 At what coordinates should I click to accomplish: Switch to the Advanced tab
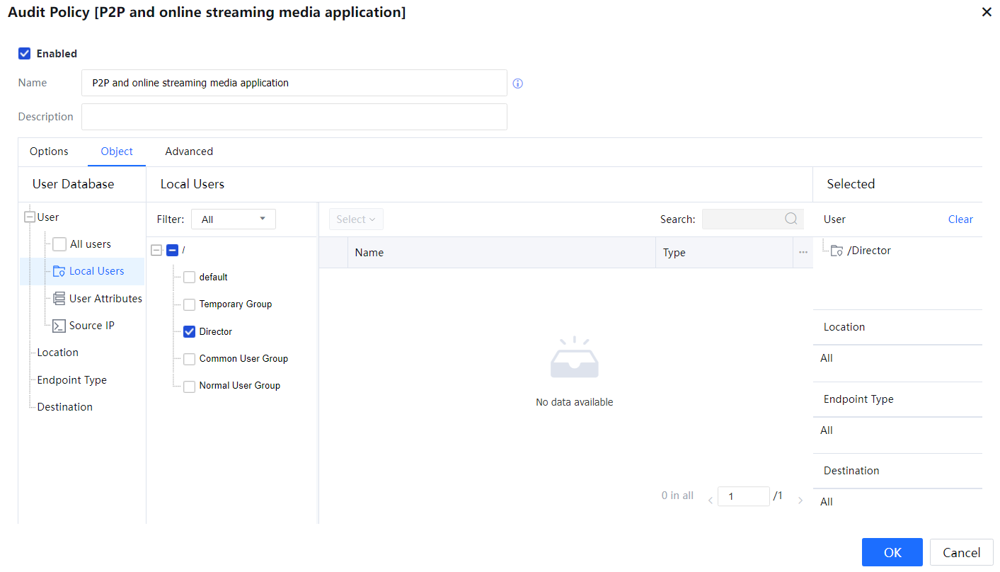tap(189, 151)
